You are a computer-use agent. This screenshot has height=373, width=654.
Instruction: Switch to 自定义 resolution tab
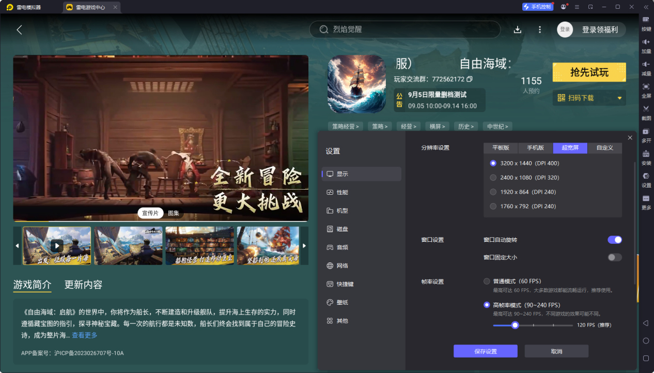click(605, 148)
